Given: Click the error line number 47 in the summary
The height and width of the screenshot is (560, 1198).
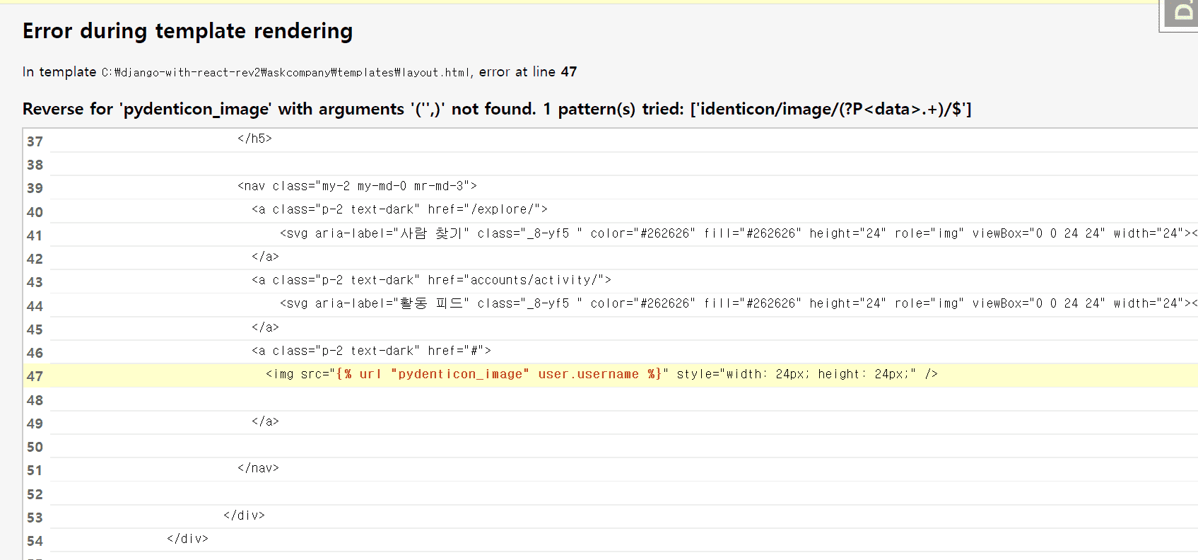Looking at the screenshot, I should (568, 72).
